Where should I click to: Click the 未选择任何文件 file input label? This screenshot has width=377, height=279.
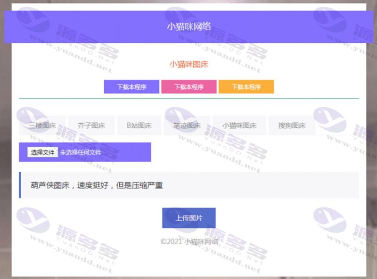(x=81, y=152)
